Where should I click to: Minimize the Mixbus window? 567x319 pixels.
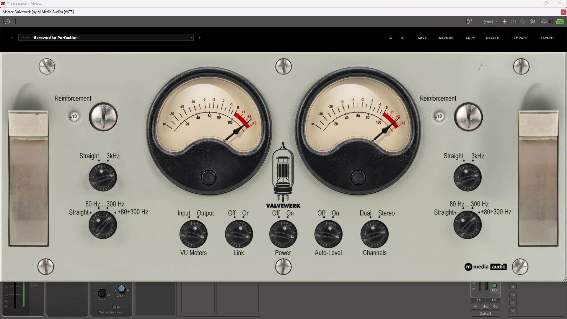533,3
